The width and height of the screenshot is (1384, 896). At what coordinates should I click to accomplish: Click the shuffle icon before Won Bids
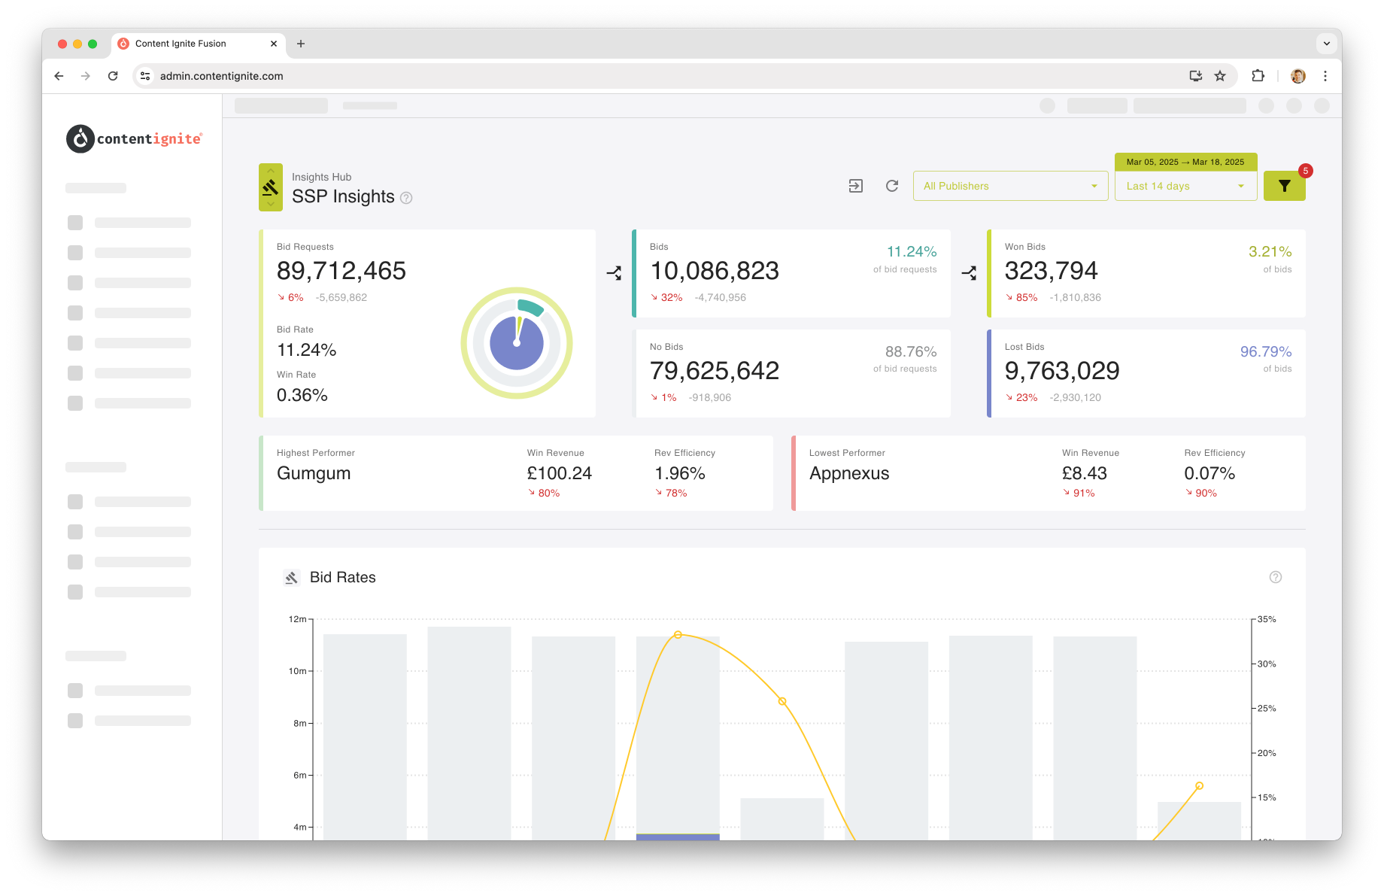point(969,273)
